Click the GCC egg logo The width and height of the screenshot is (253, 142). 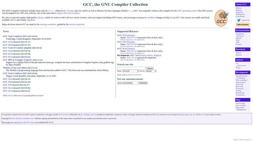(221, 18)
